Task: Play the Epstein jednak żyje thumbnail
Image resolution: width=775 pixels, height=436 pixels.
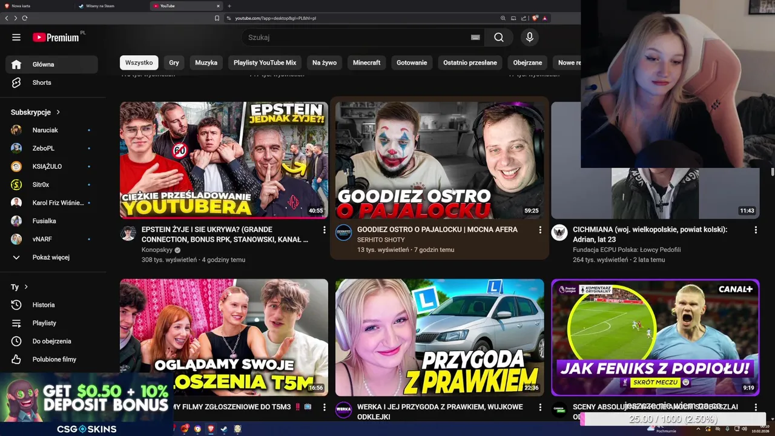Action: point(224,160)
